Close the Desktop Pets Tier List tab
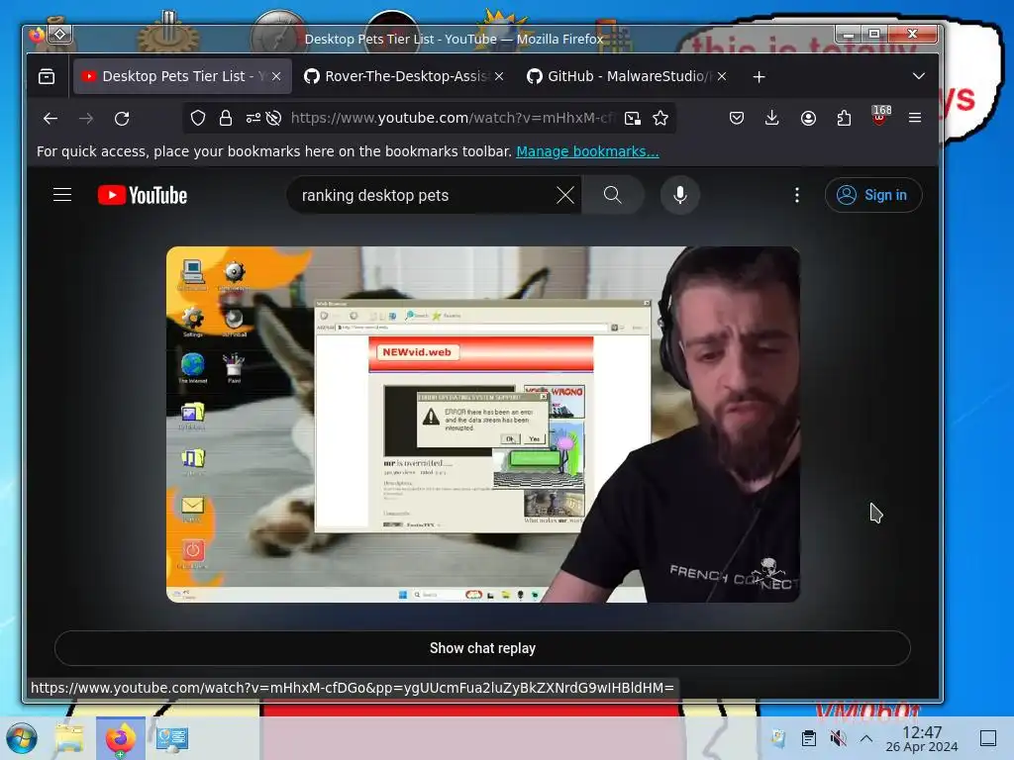This screenshot has height=760, width=1014. [x=276, y=76]
